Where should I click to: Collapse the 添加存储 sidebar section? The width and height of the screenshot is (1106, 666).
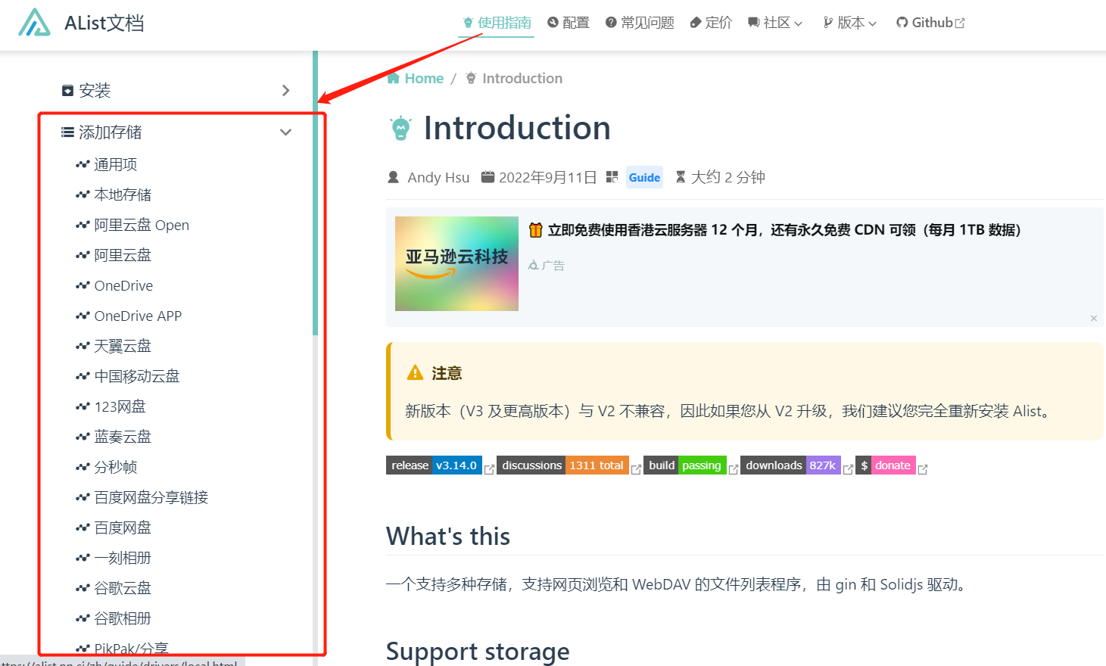[285, 131]
